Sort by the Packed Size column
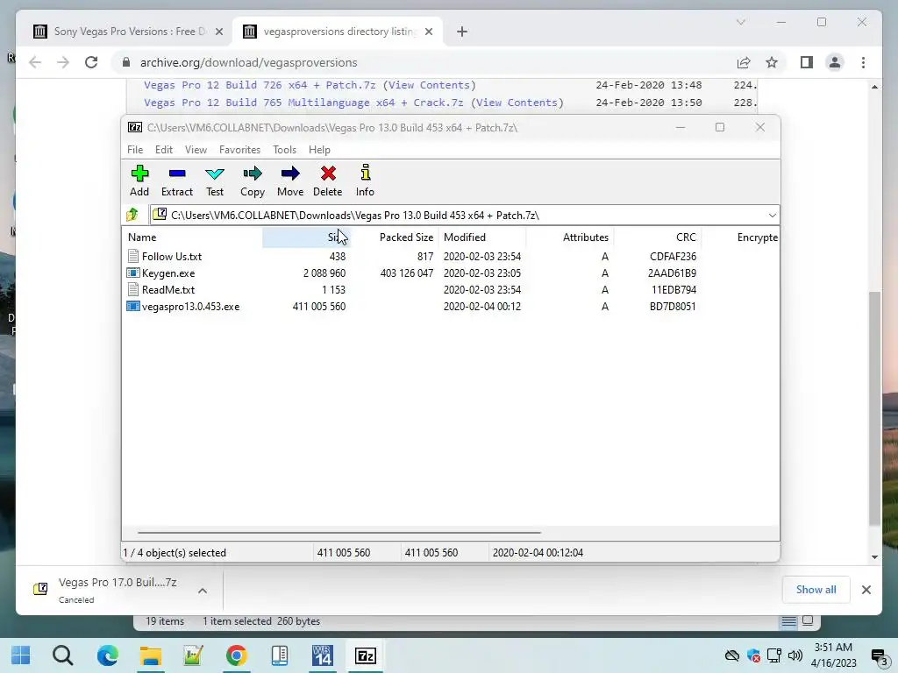This screenshot has width=898, height=673. 394,237
